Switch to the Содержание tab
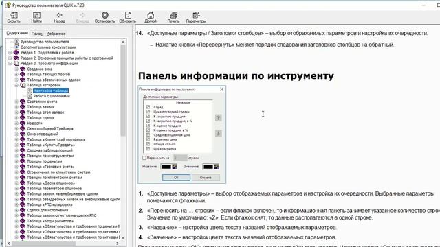The image size is (440, 247). [x=17, y=33]
